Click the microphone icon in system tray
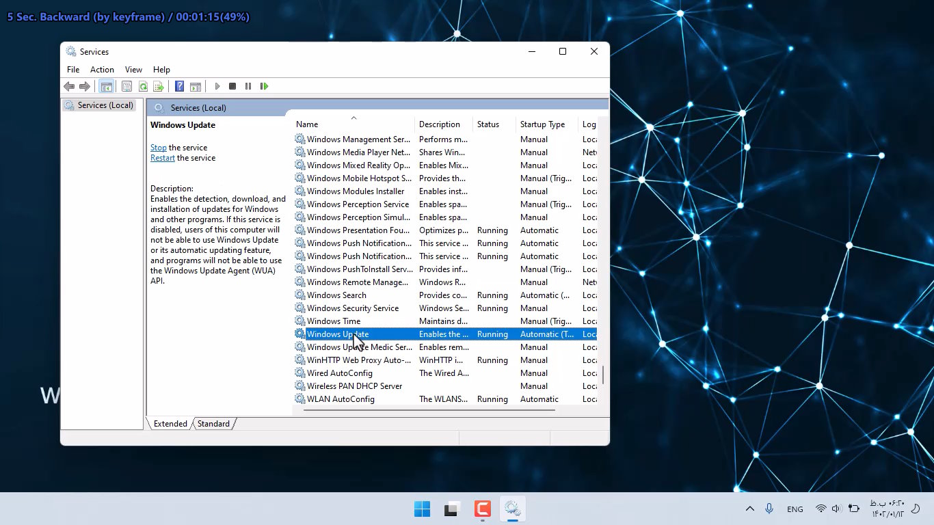Image resolution: width=934 pixels, height=525 pixels. [769, 509]
